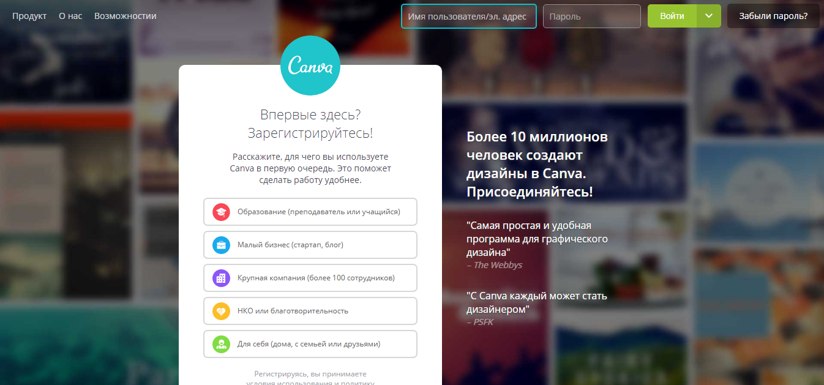Image resolution: width=824 pixels, height=385 pixels.
Task: Select the Малый бизнес (стартап, блог) option
Action: (310, 244)
